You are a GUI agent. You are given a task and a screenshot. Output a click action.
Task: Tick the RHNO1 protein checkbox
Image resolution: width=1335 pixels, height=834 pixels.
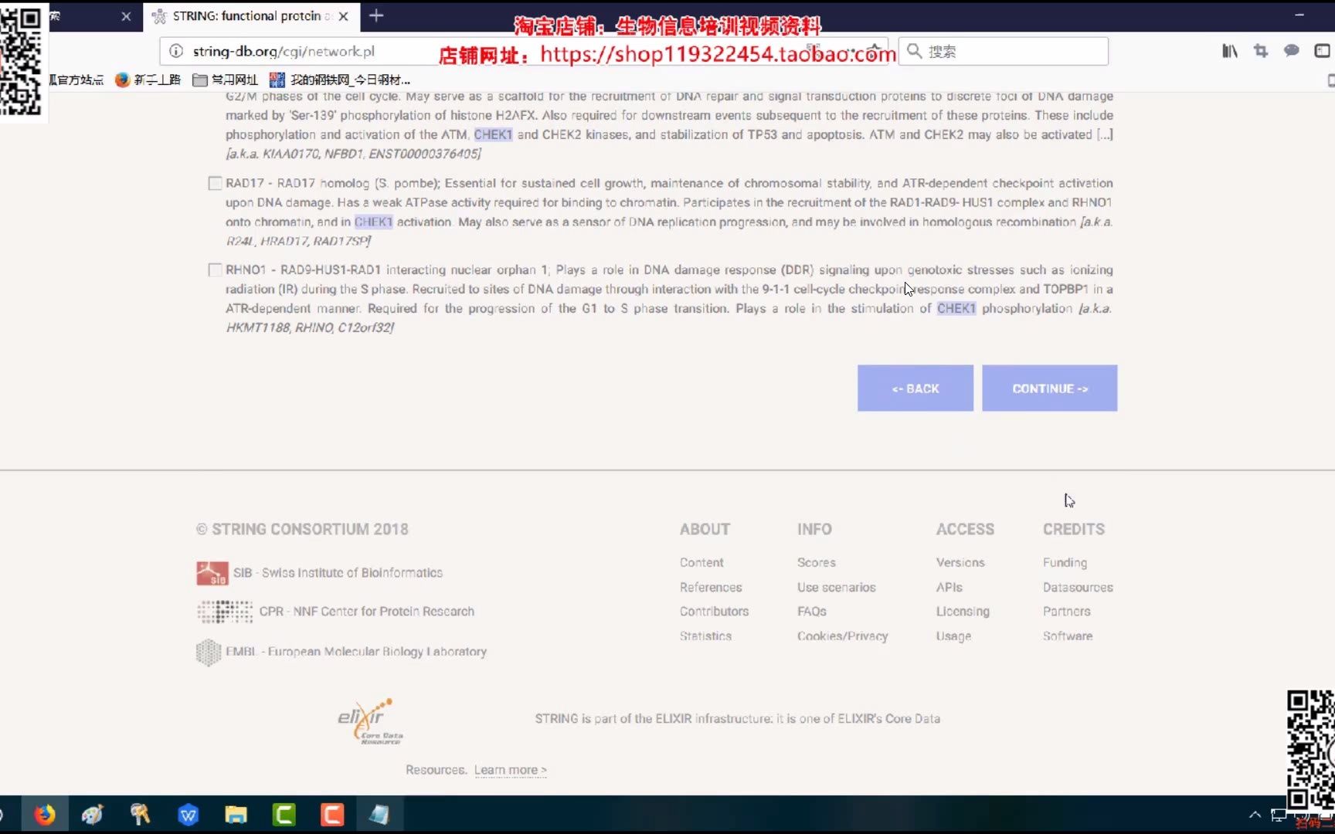click(x=215, y=270)
